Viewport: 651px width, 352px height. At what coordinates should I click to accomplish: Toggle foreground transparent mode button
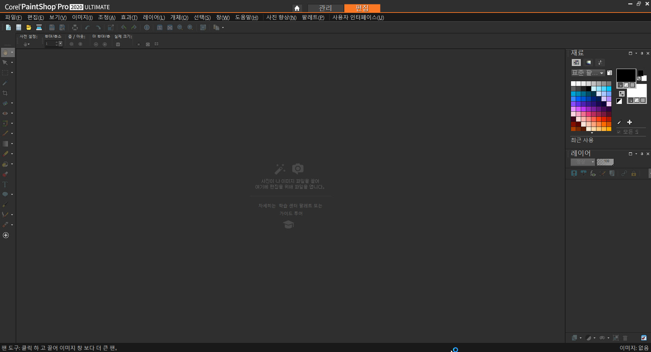pyautogui.click(x=632, y=85)
